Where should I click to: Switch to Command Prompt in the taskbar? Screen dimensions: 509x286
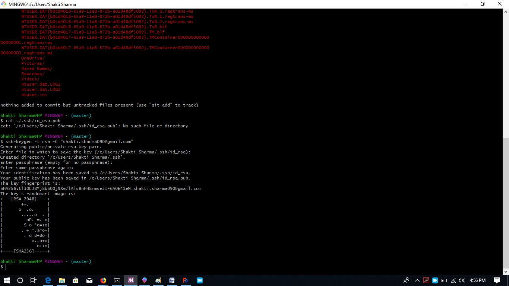pos(117,280)
